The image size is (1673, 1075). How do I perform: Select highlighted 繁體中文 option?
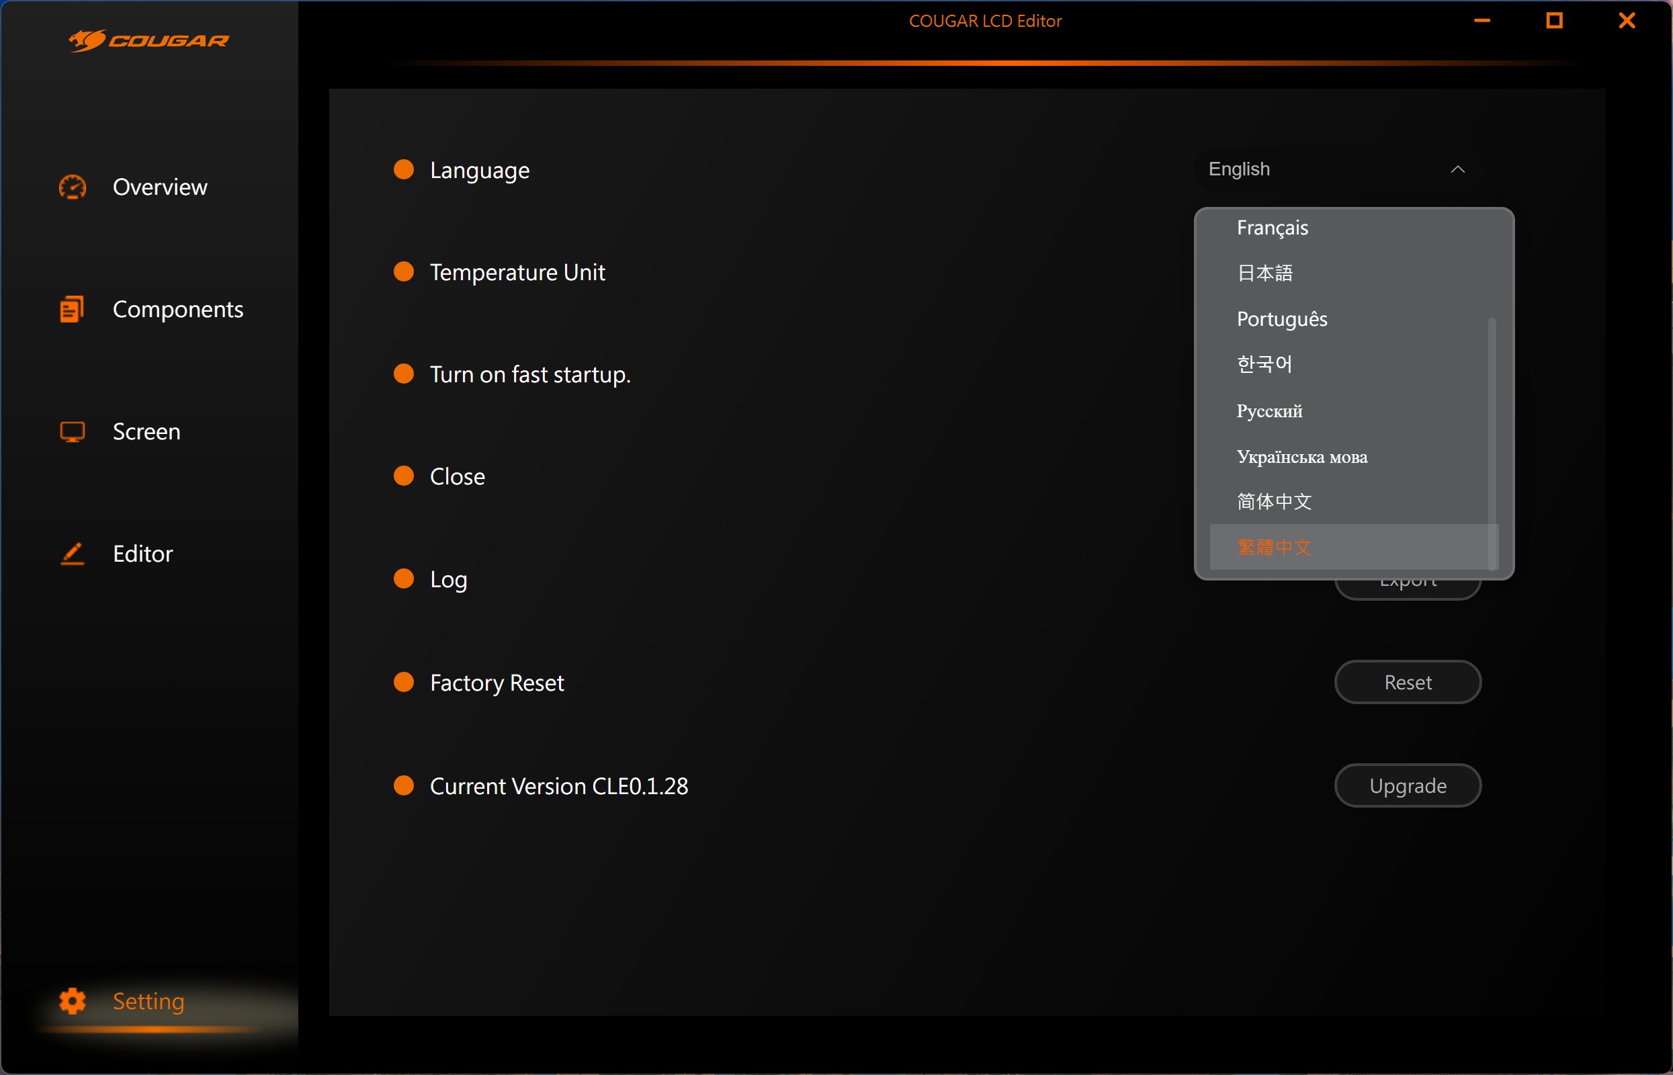tap(1274, 548)
